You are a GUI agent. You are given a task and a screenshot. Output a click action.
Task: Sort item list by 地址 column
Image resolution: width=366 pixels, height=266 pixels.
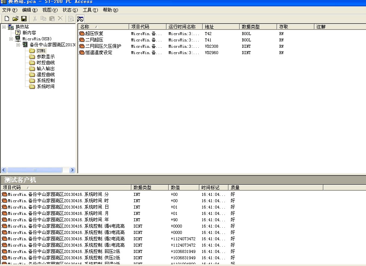tap(221, 27)
